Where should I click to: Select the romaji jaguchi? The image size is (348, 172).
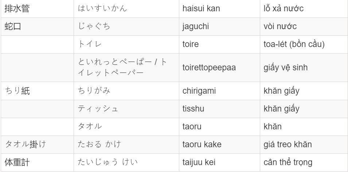[196, 26]
